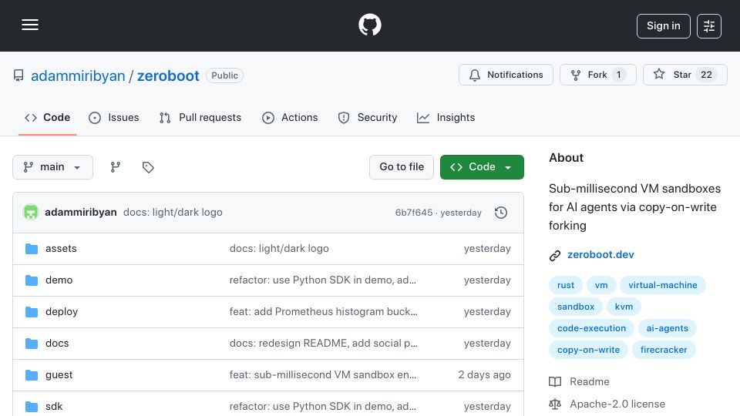740x416 pixels.
Task: Open the Insights tab
Action: pyautogui.click(x=446, y=117)
